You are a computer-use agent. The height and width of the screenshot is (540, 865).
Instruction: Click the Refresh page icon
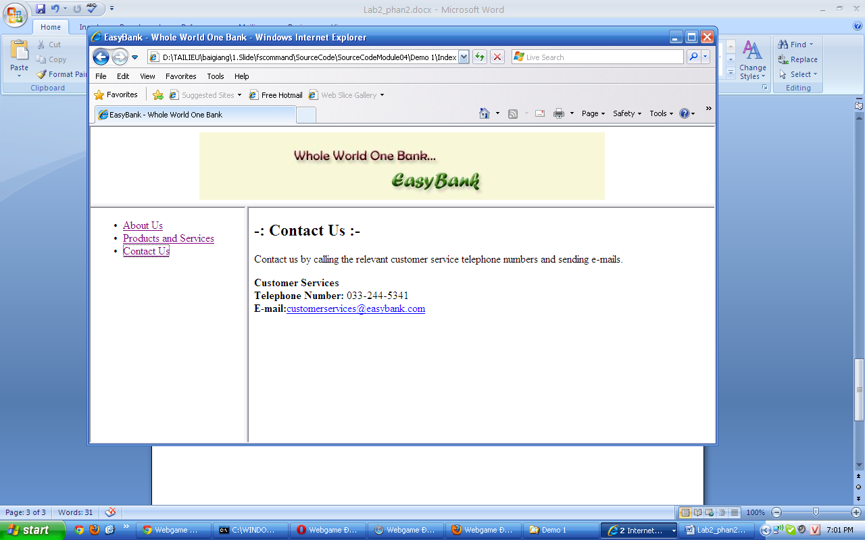click(x=480, y=57)
